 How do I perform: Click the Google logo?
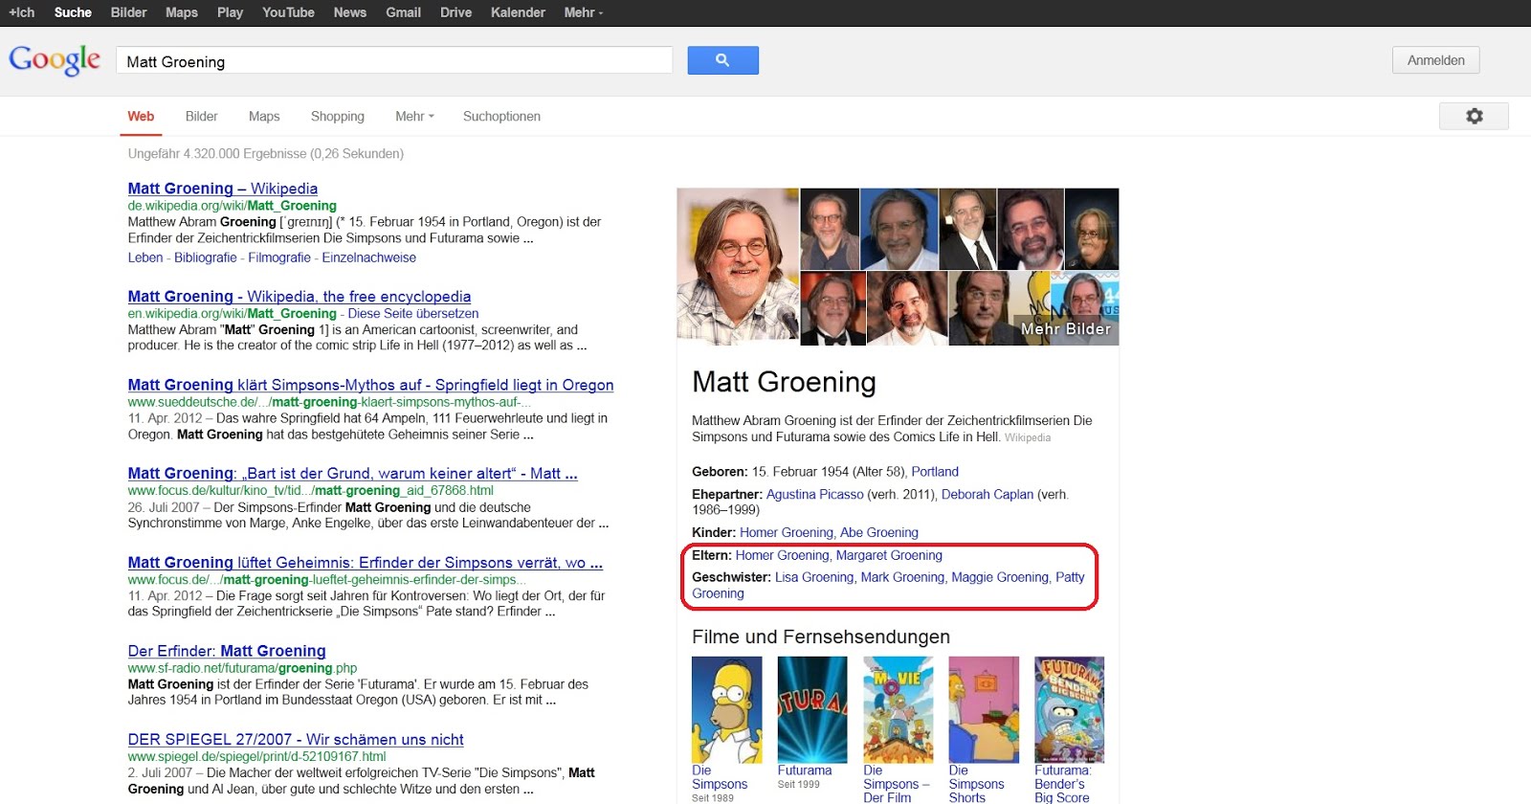[55, 60]
